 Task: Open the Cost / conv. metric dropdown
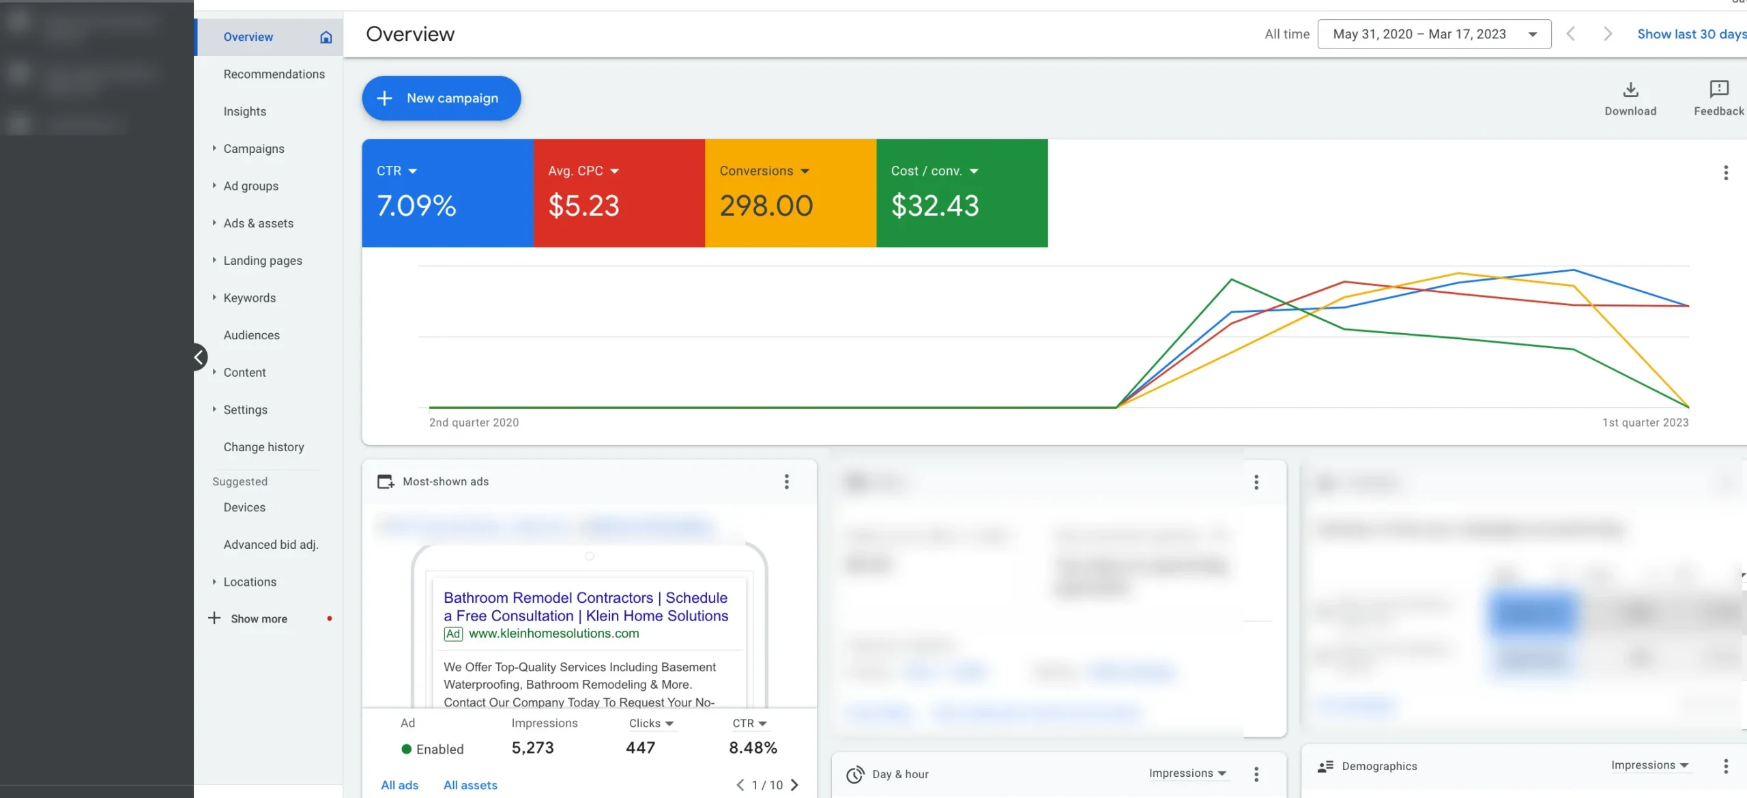point(974,171)
